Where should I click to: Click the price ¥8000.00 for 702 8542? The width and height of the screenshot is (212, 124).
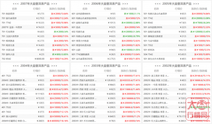point(39,59)
